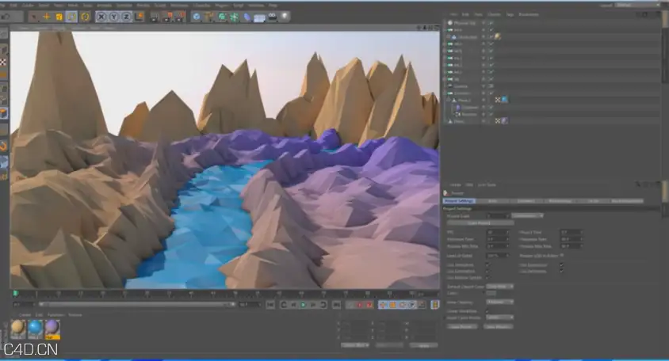
Task: Toggle the Use Generators checkbox
Action: pyautogui.click(x=487, y=271)
